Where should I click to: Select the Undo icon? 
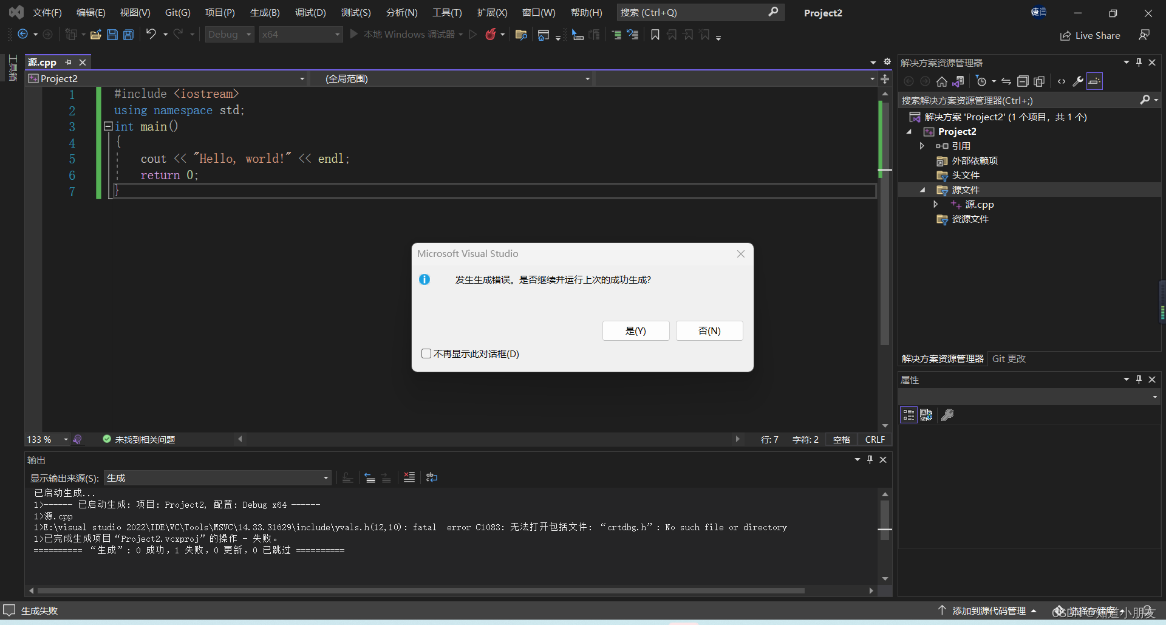tap(151, 34)
